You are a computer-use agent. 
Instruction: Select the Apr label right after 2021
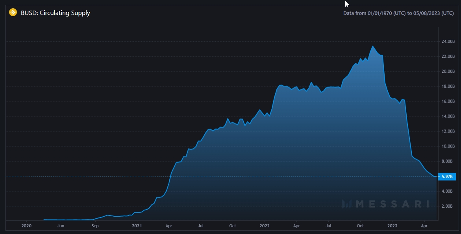click(169, 226)
